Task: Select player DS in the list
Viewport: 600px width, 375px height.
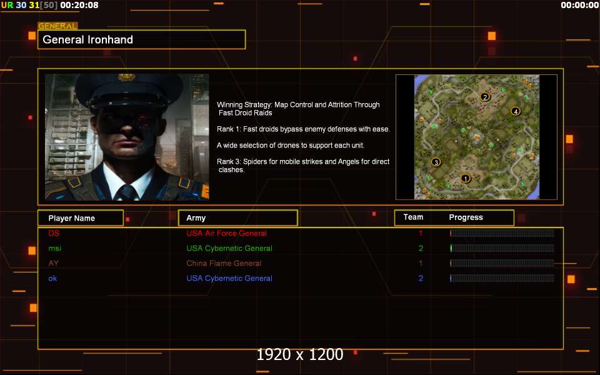Action: 54,233
